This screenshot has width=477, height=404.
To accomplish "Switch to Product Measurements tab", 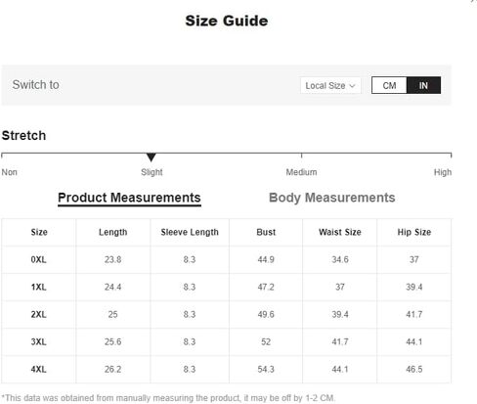I will coord(129,198).
